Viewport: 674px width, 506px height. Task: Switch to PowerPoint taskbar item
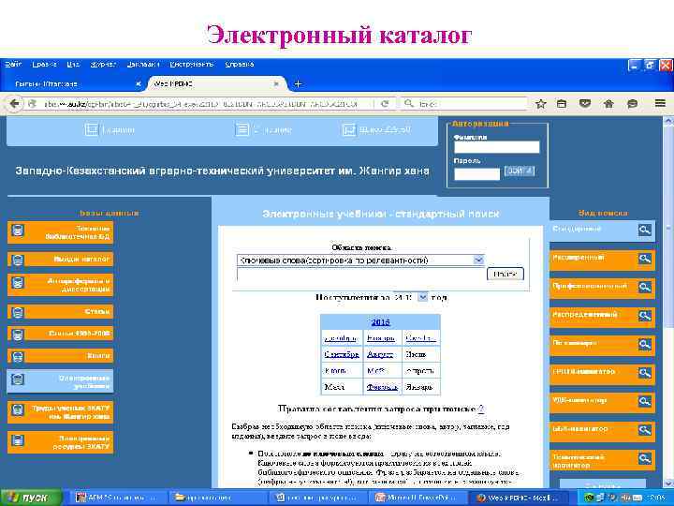(x=418, y=498)
